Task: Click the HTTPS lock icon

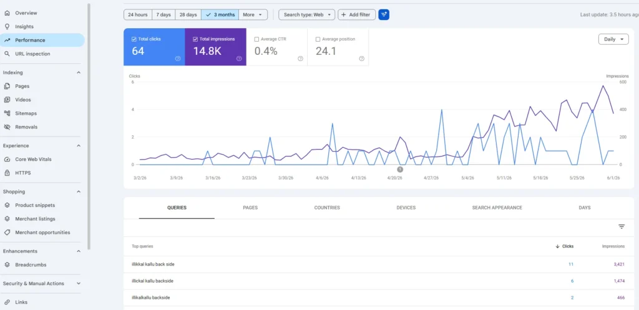Action: [7, 173]
